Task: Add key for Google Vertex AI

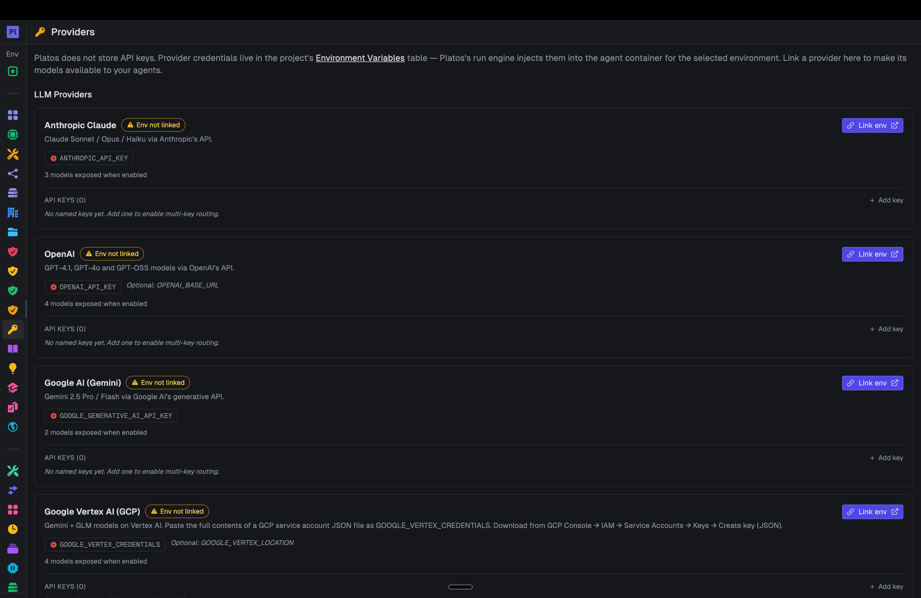Action: (x=886, y=586)
